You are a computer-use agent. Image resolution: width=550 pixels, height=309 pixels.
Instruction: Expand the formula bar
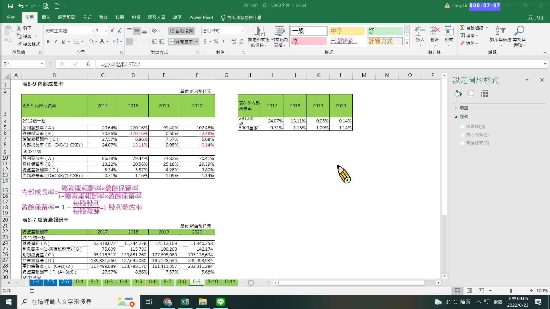click(x=545, y=64)
